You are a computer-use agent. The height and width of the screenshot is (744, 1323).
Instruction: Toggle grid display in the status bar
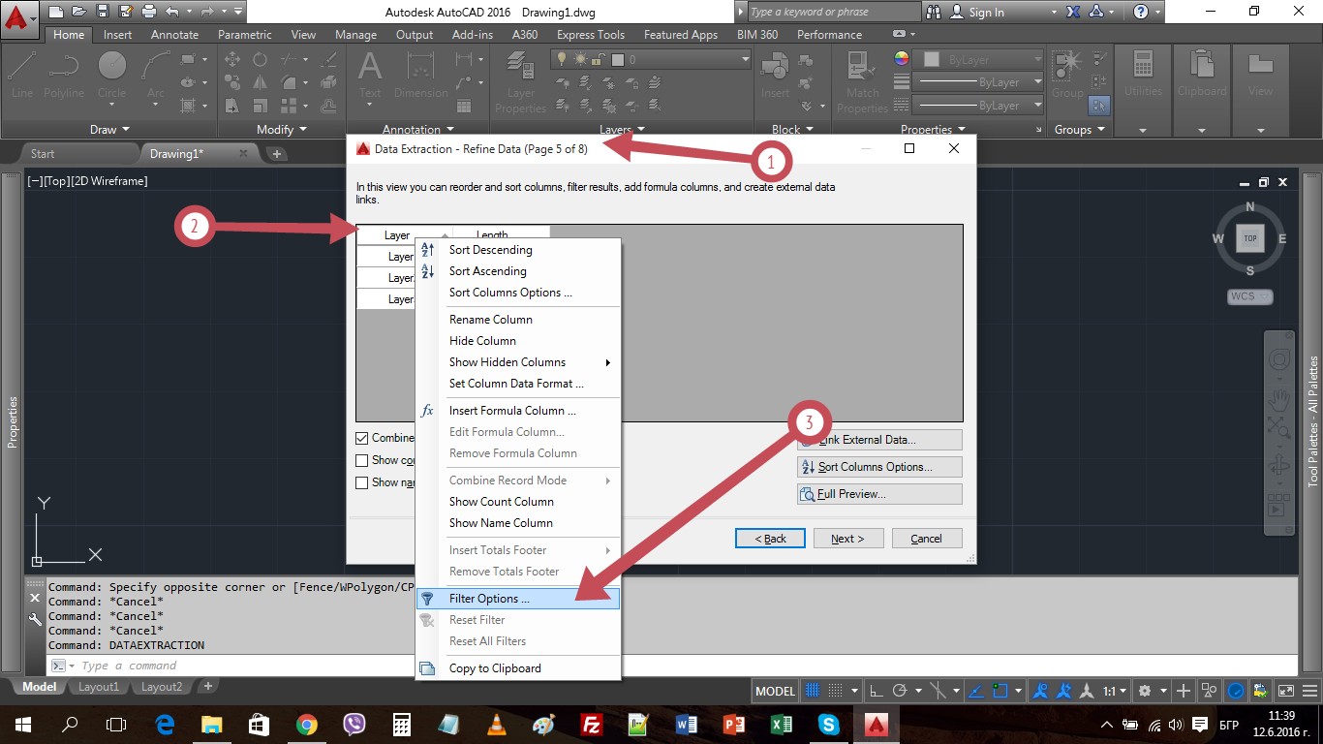[x=814, y=691]
